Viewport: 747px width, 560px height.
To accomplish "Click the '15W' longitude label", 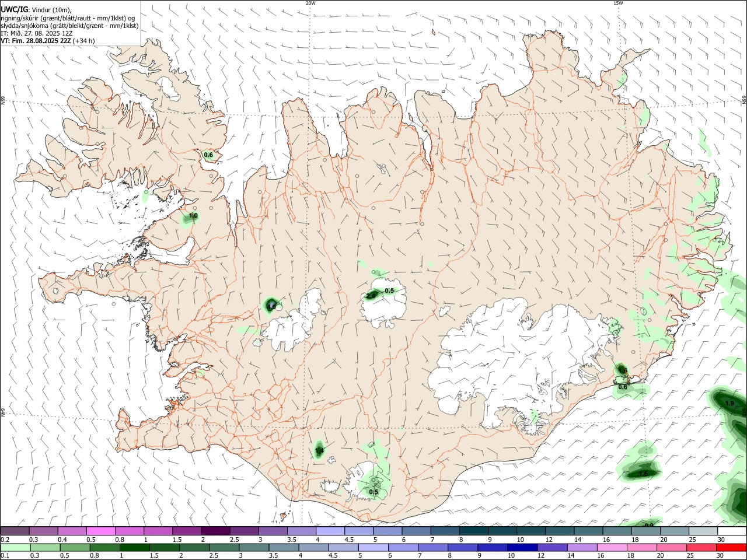I will [618, 3].
